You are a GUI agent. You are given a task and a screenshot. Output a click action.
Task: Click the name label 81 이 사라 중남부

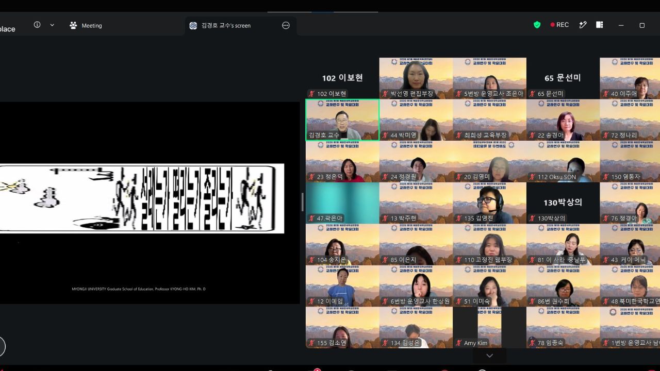click(x=562, y=260)
